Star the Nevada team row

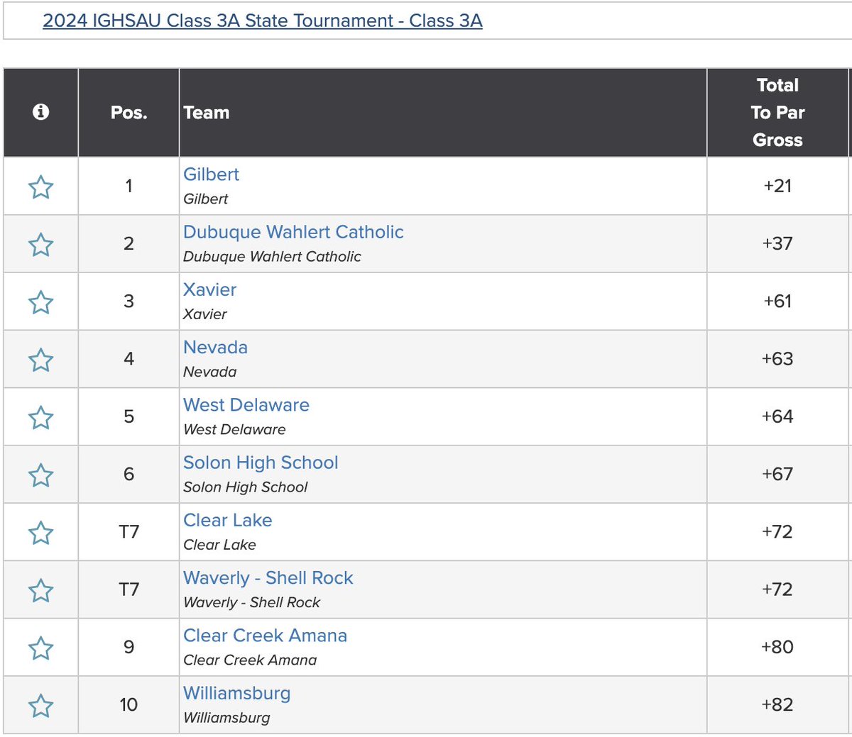click(40, 359)
